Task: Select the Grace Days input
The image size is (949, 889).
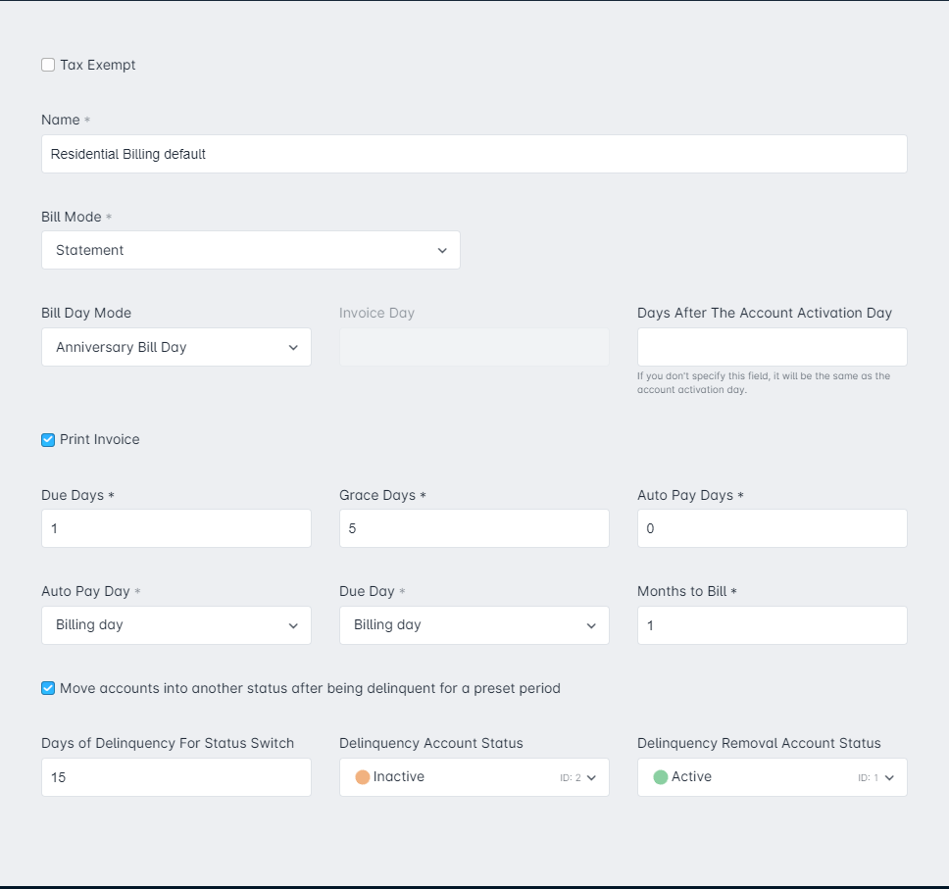Action: pos(474,528)
